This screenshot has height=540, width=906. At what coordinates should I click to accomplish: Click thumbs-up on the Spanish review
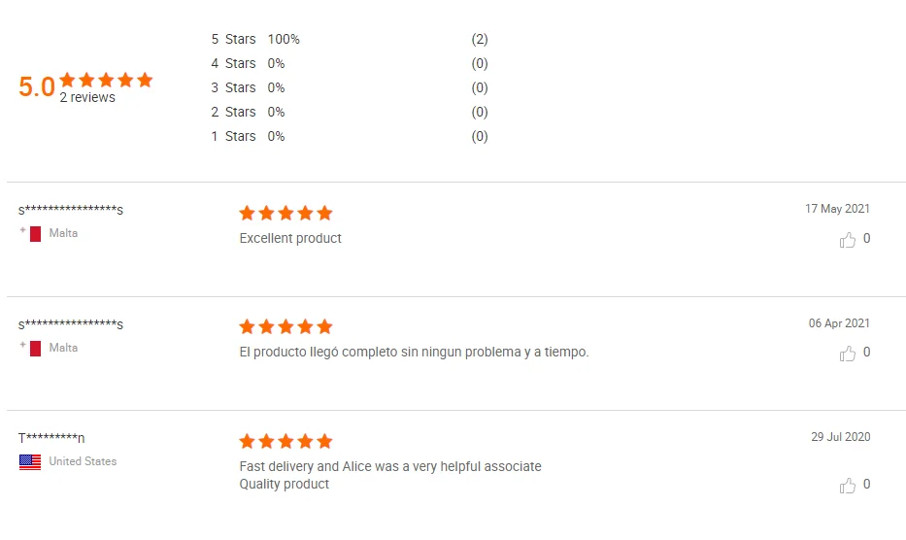848,353
